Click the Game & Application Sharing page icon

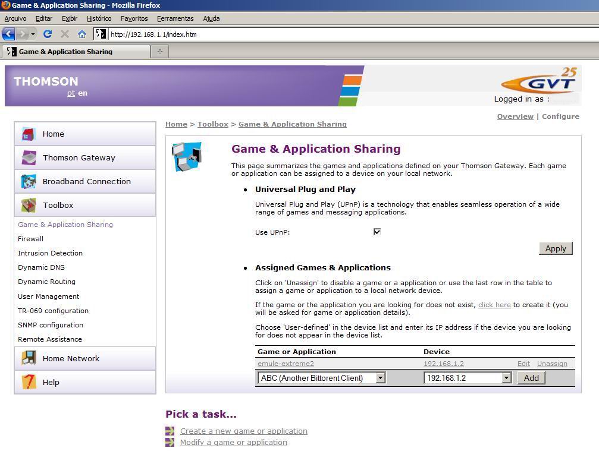point(187,156)
